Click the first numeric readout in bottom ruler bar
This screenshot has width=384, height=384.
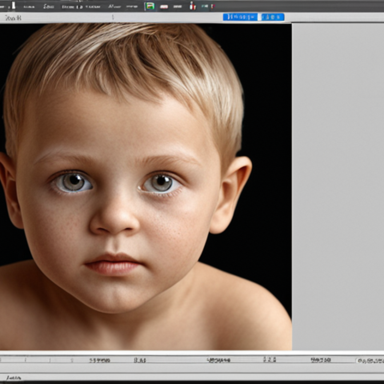point(99,360)
